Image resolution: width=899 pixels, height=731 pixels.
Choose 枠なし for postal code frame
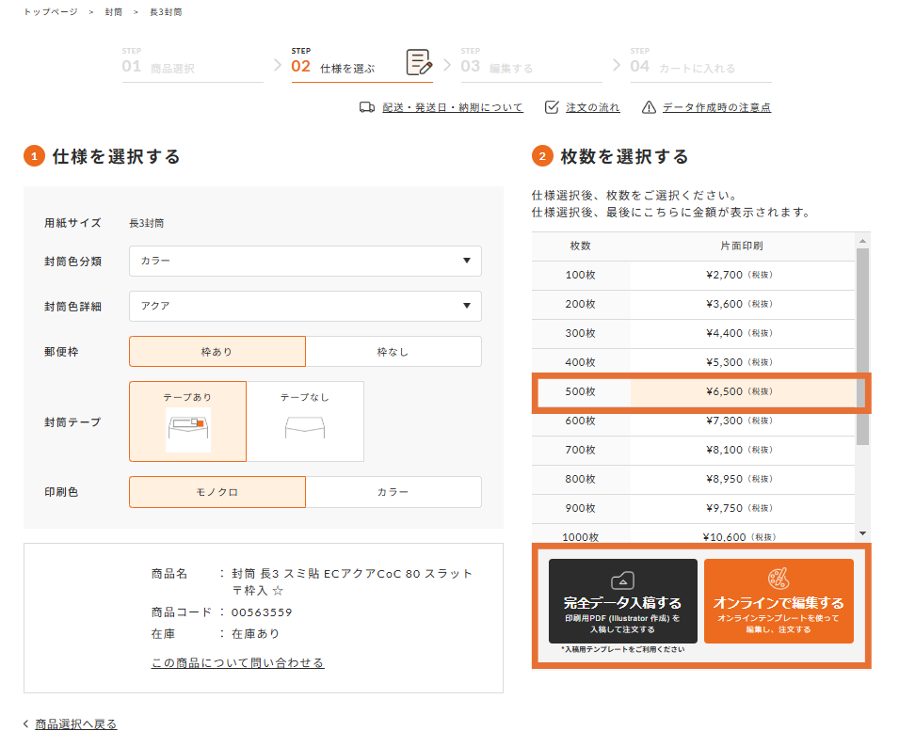point(393,352)
